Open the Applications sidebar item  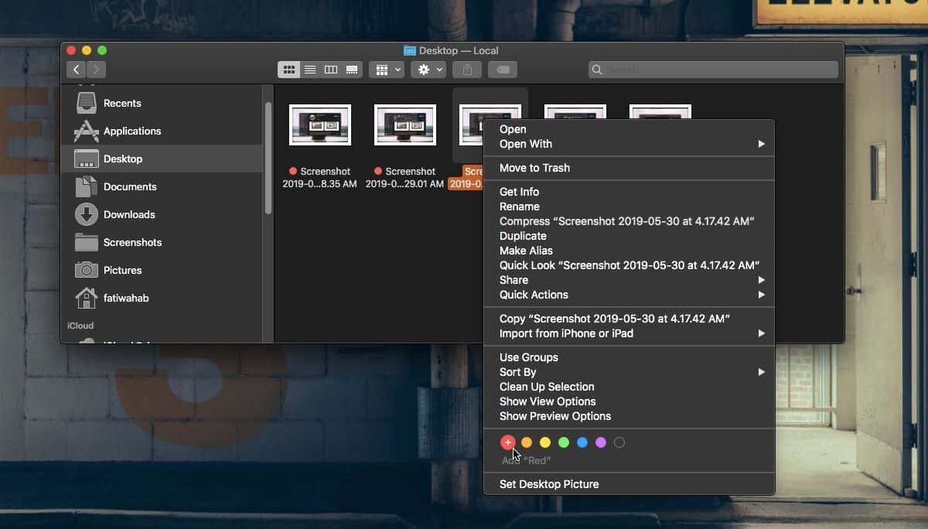[x=132, y=131]
